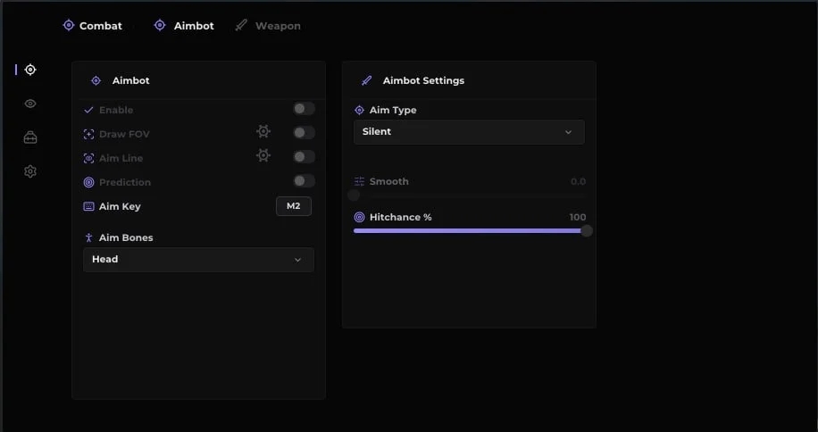Open the toolbox section in sidebar
This screenshot has width=818, height=432.
[30, 137]
